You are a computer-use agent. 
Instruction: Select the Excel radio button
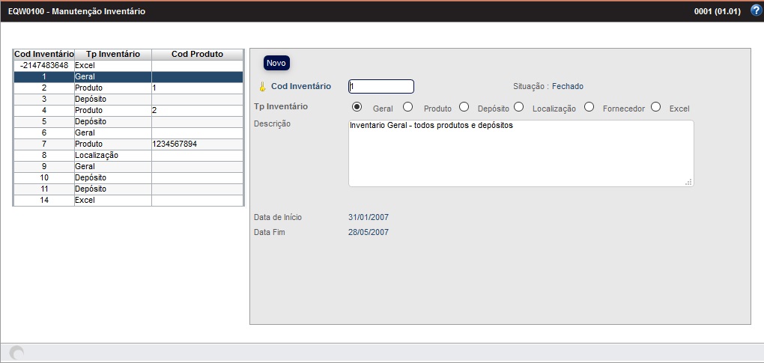(655, 107)
